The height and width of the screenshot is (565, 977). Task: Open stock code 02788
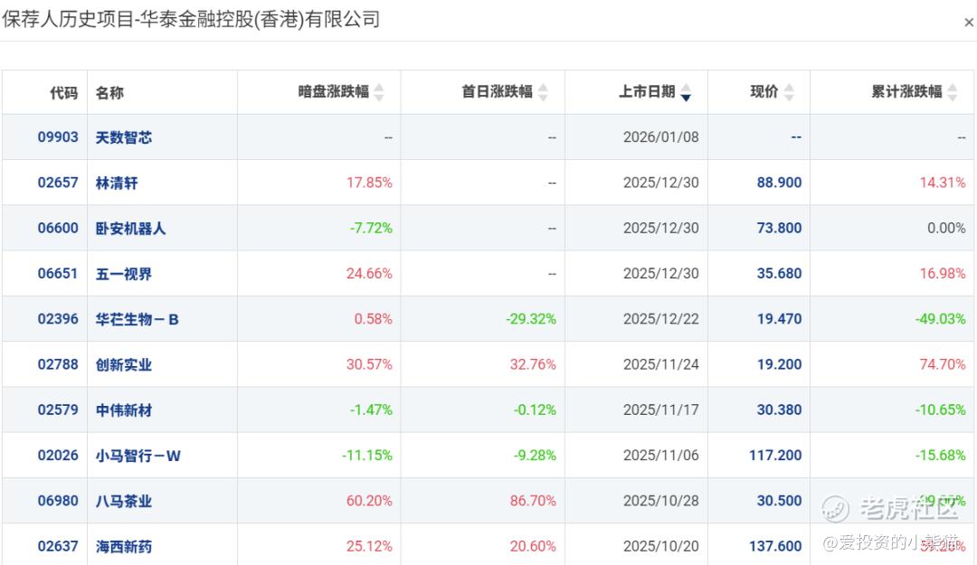58,364
